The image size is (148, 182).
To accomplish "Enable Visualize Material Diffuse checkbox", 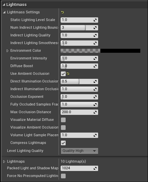I will (x=63, y=120).
